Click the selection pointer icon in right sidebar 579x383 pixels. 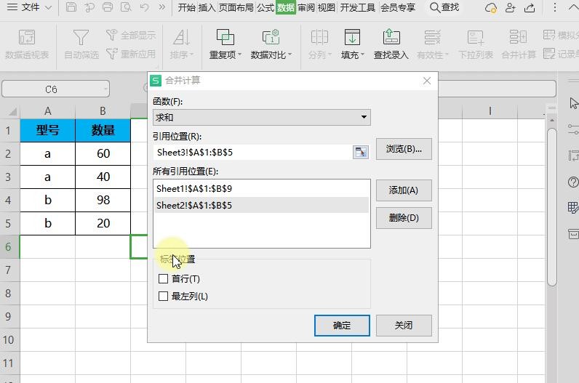[573, 103]
